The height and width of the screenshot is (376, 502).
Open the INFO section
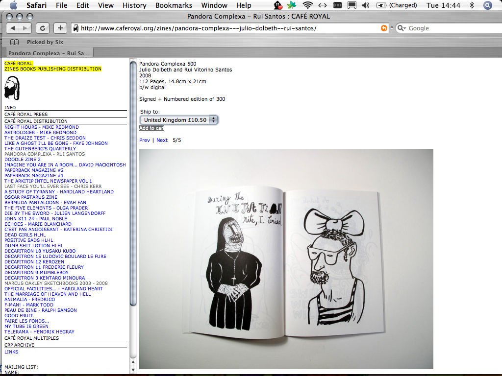(x=10, y=107)
